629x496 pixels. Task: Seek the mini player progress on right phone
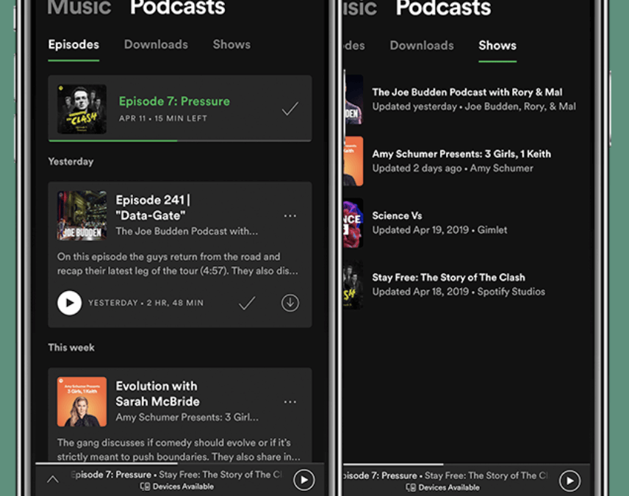pyautogui.click(x=467, y=464)
